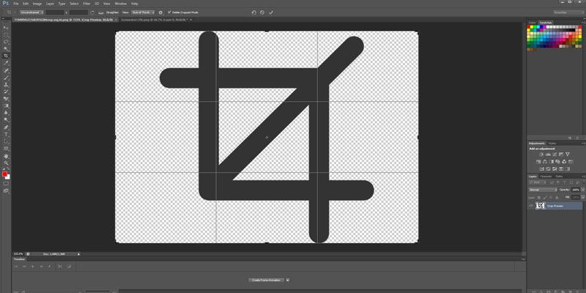586x293 pixels.
Task: Open the Layers panel flyout menu
Action: click(x=583, y=177)
